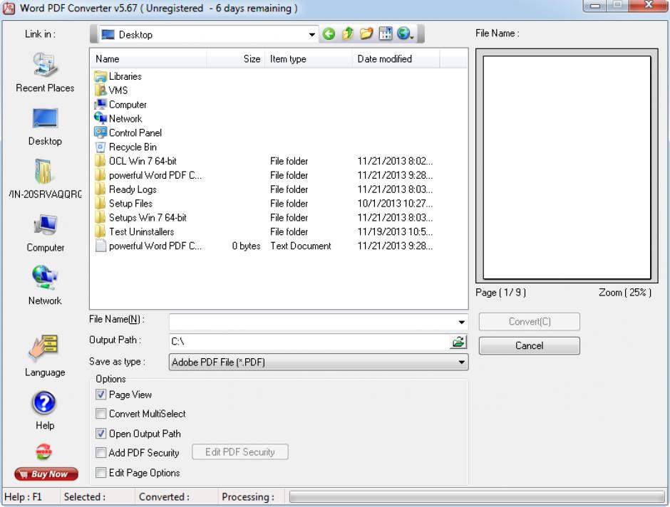670x507 pixels.
Task: Enable Convert MultiSelect option
Action: pos(101,414)
